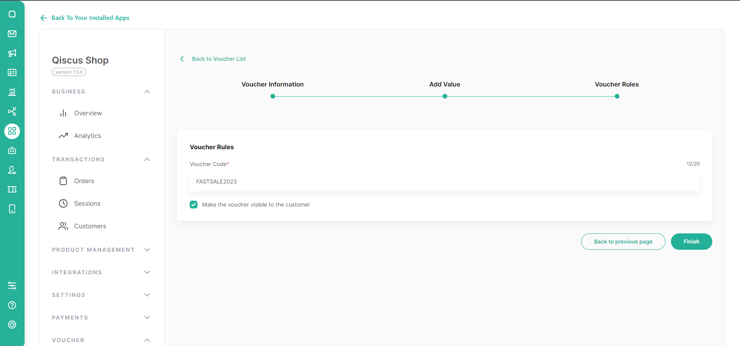This screenshot has width=740, height=346.
Task: Open the chatbot robot icon in sidebar
Action: [x=12, y=150]
